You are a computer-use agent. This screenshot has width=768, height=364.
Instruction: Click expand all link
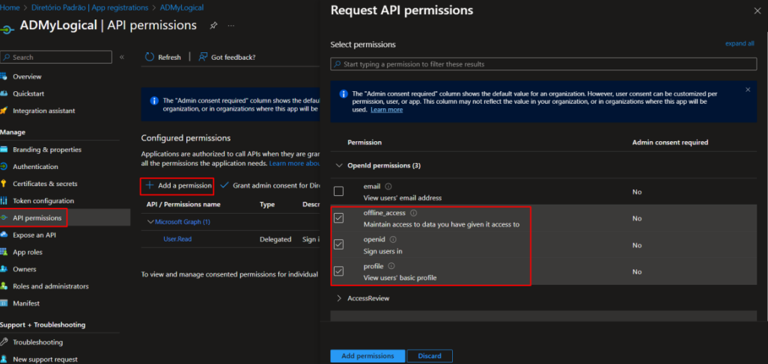(x=740, y=43)
